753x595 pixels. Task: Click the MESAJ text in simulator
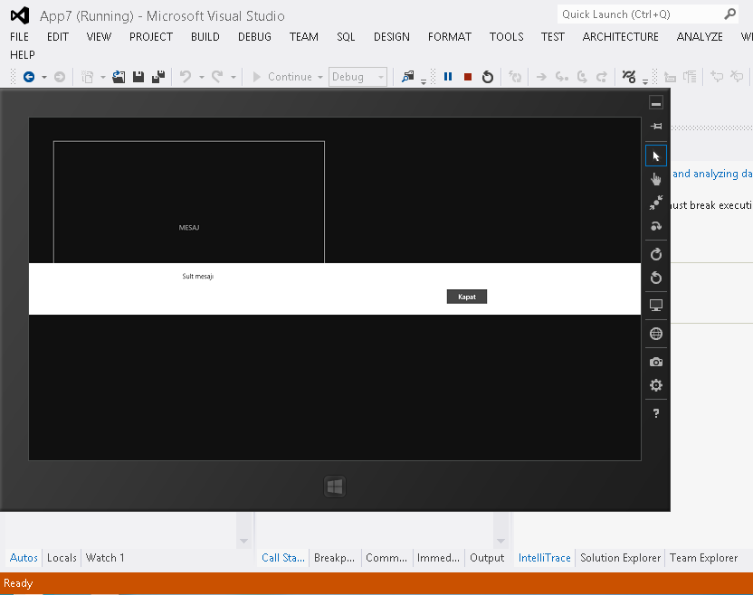pyautogui.click(x=189, y=228)
